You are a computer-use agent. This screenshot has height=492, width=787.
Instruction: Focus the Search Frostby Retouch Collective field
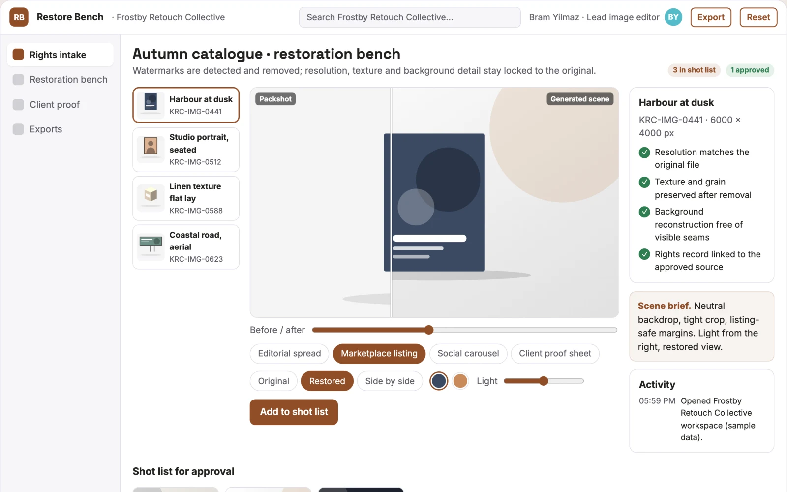click(410, 17)
